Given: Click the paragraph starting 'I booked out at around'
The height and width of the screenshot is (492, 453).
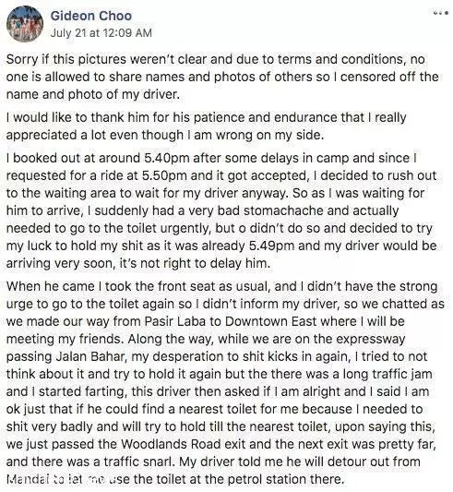Looking at the screenshot, I should (x=221, y=210).
